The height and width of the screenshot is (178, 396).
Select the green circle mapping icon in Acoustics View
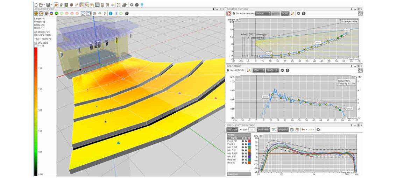[x=57, y=13]
